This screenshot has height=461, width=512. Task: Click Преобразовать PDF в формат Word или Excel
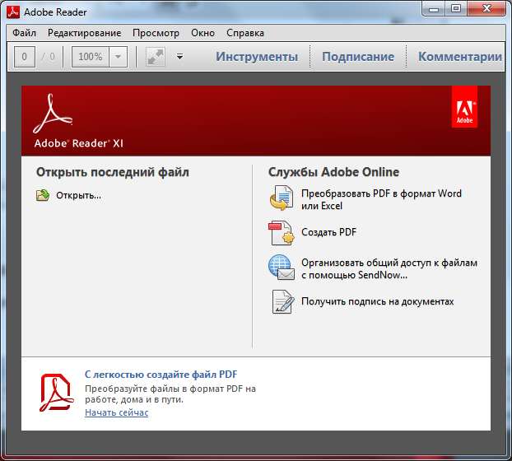381,199
